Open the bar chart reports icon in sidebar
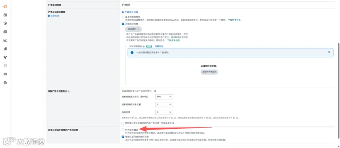Screen dimensions: 340x148 click(5, 49)
